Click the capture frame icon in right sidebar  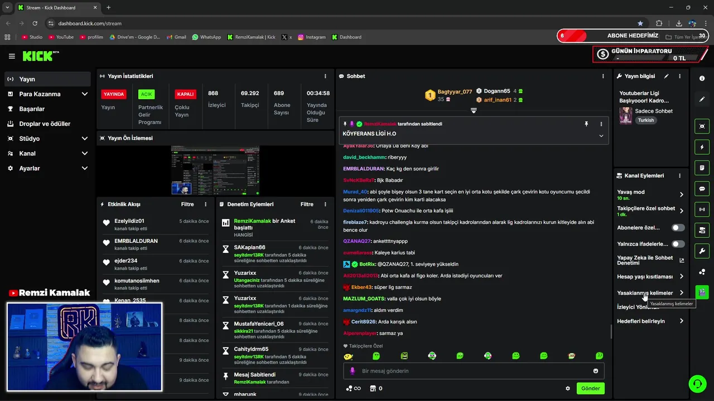[702, 126]
